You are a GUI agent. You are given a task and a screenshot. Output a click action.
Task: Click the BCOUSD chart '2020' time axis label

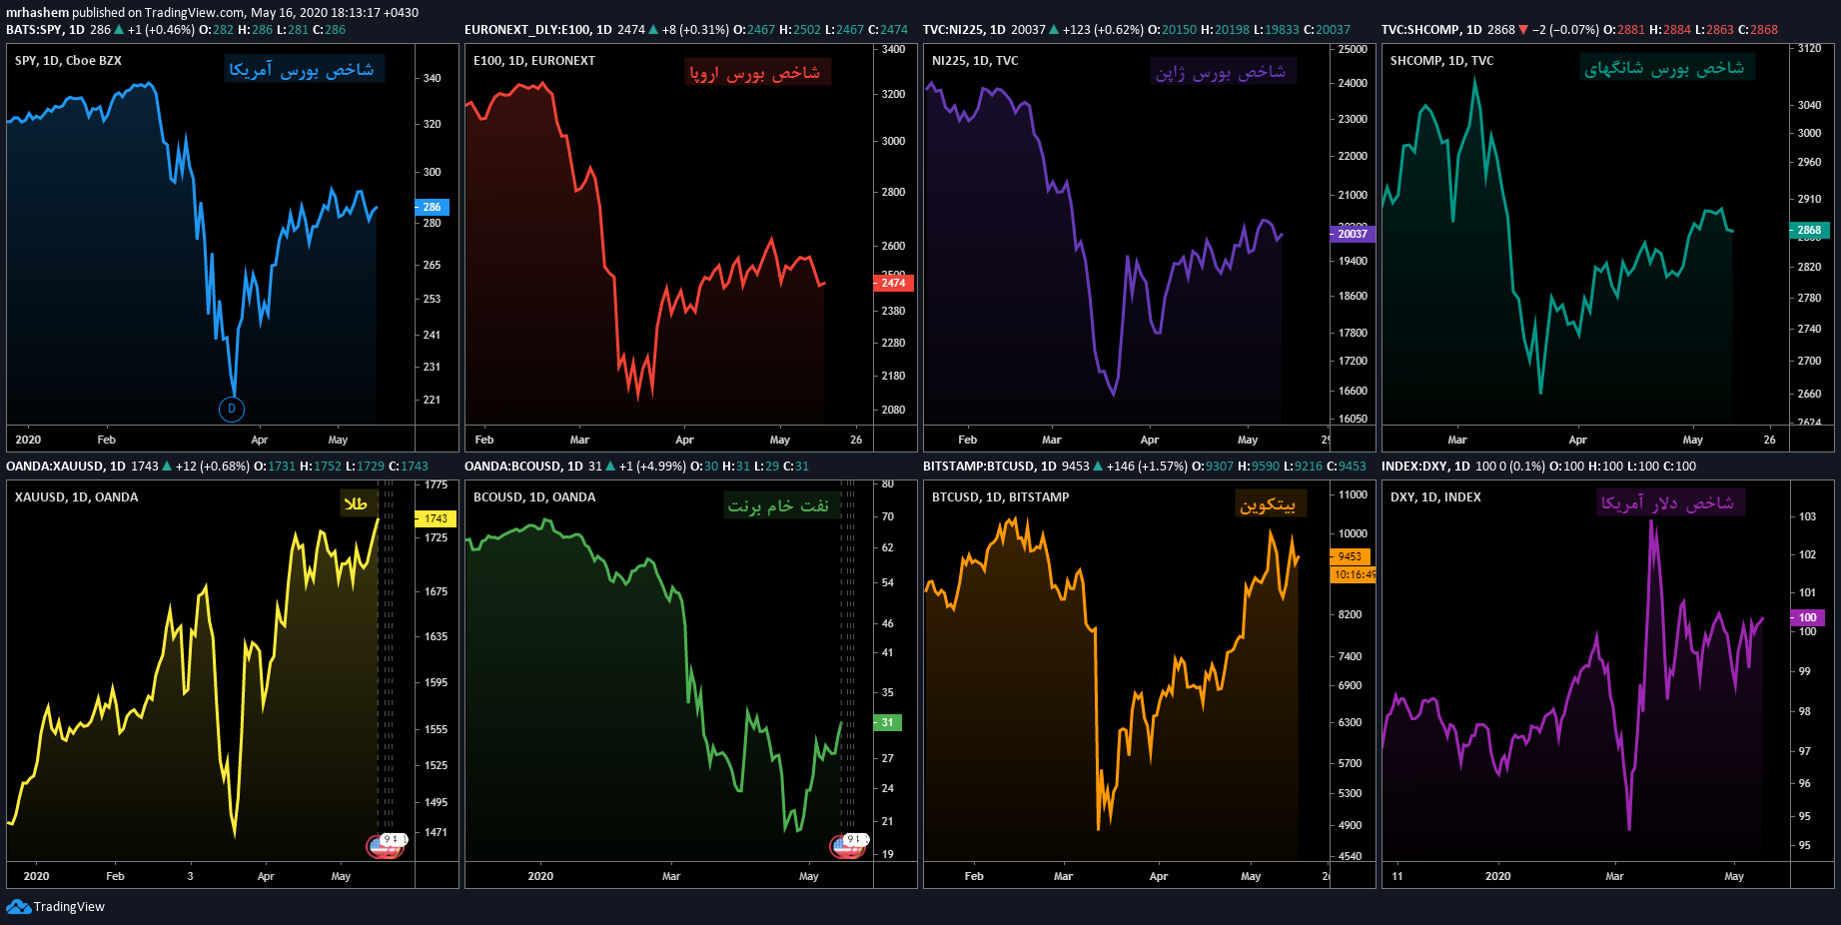tap(540, 876)
